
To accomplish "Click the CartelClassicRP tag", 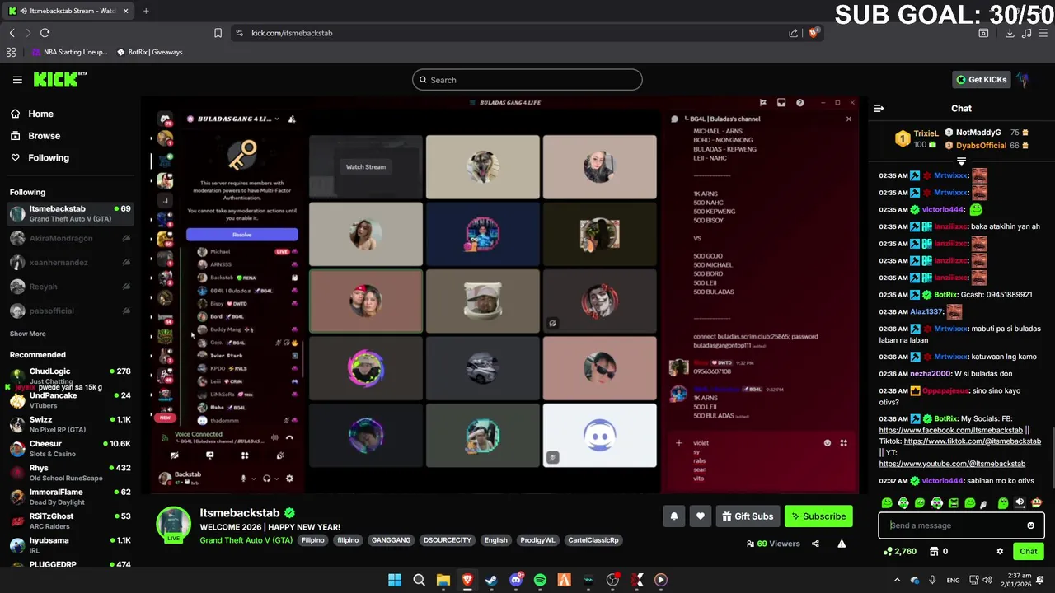I will tap(593, 540).
